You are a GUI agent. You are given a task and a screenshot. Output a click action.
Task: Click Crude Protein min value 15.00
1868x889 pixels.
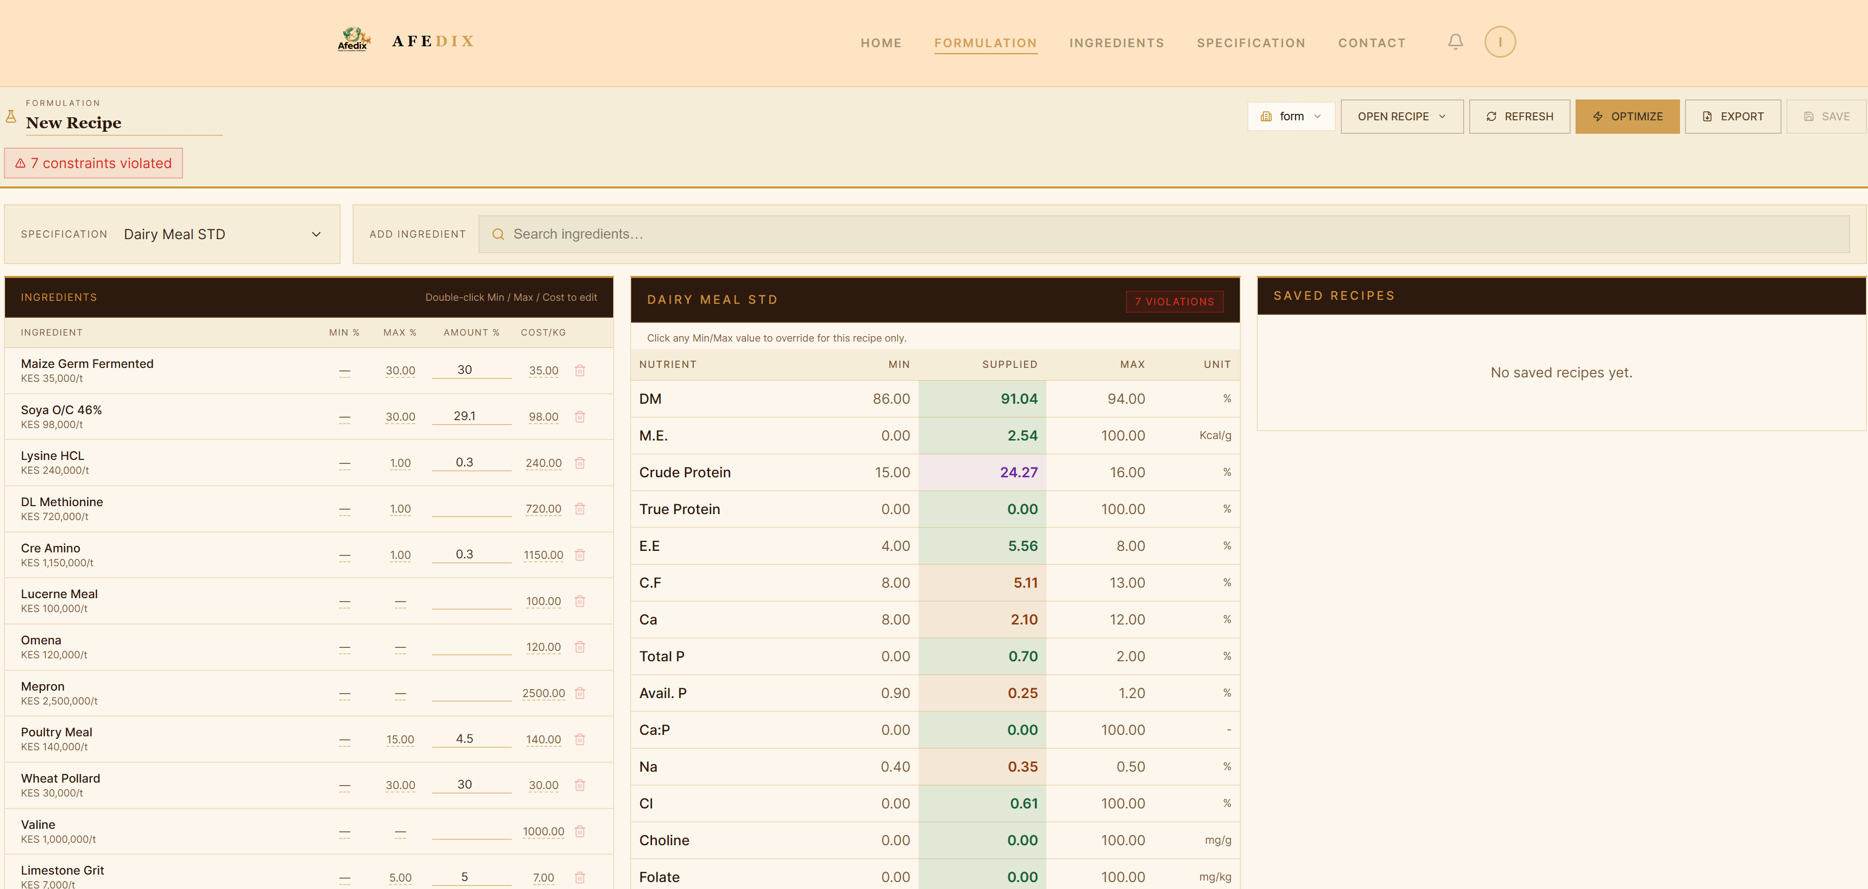[892, 473]
